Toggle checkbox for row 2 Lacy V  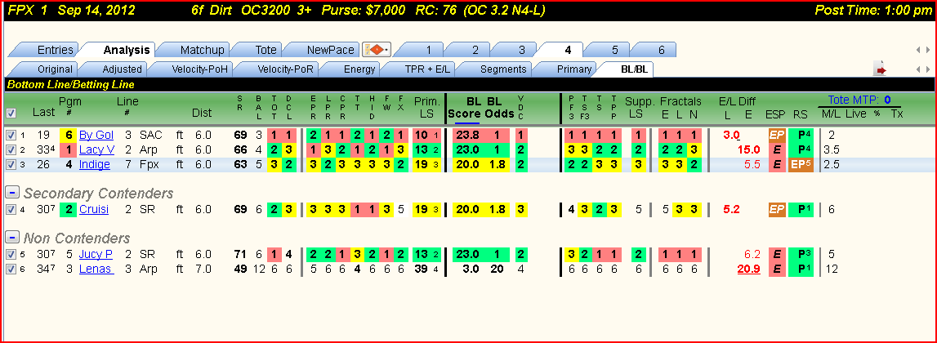coord(9,150)
